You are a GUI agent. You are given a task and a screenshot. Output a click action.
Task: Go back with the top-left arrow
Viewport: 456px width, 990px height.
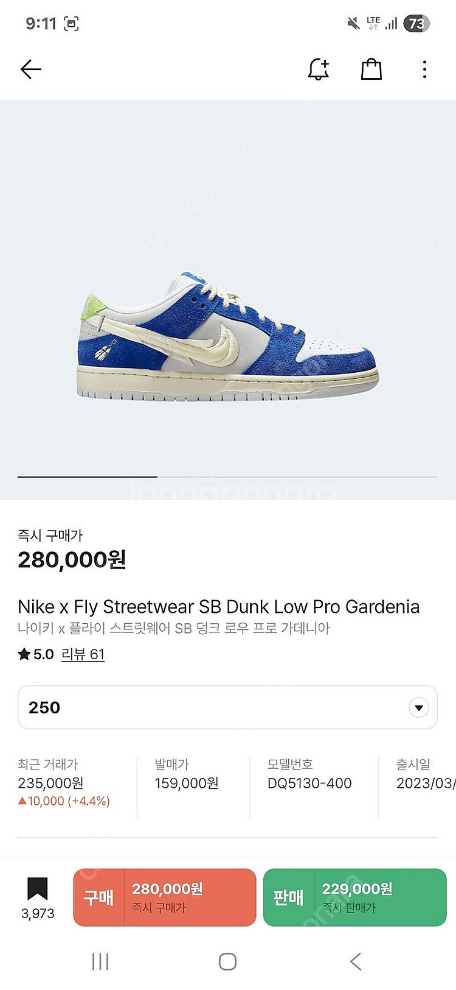[x=30, y=69]
